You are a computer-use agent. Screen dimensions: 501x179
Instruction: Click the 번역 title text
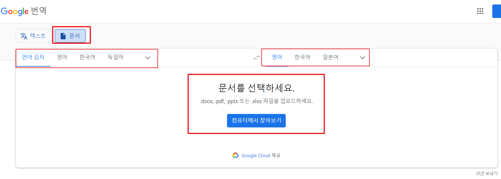click(39, 11)
